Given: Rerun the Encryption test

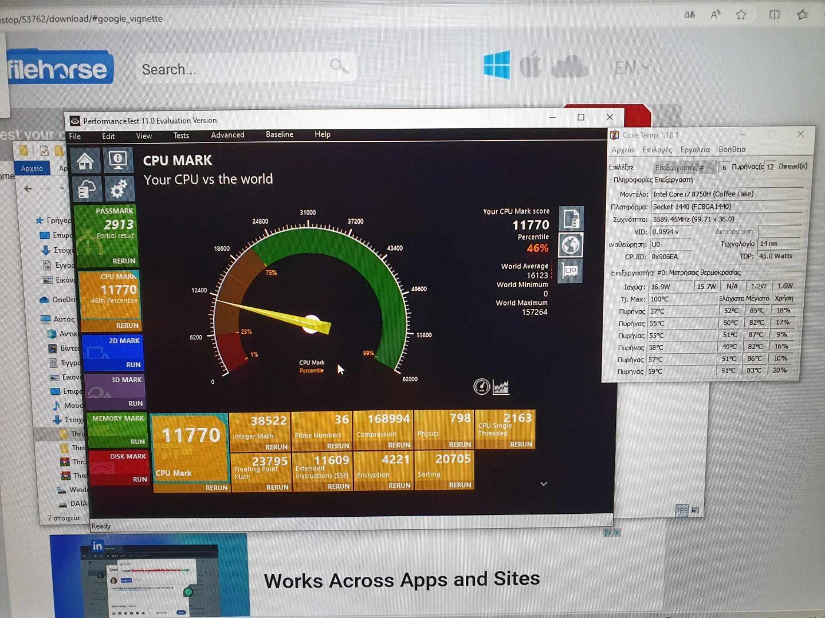Looking at the screenshot, I should point(399,486).
